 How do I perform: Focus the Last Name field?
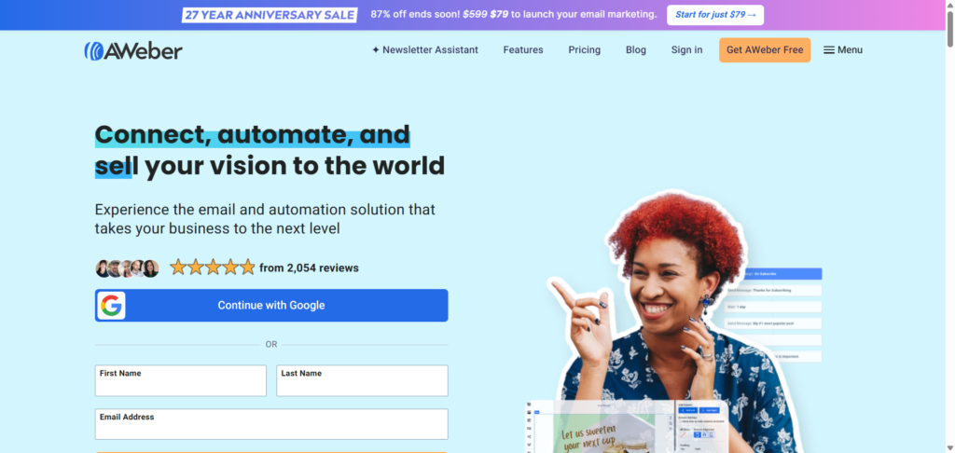pyautogui.click(x=362, y=380)
